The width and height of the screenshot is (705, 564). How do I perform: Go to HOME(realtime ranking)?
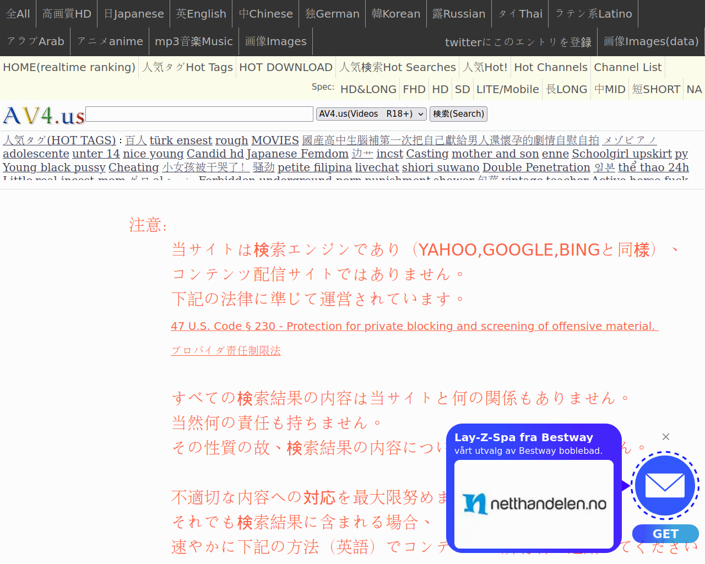[x=69, y=67]
